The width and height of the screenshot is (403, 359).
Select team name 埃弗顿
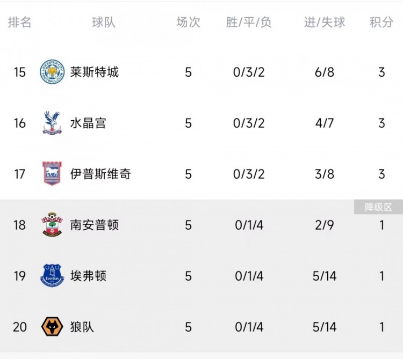point(88,276)
